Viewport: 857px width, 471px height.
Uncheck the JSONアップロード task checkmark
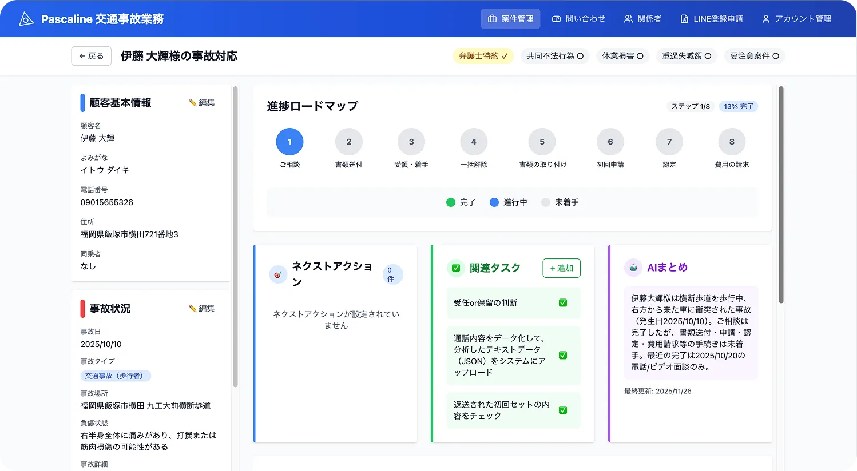[562, 355]
